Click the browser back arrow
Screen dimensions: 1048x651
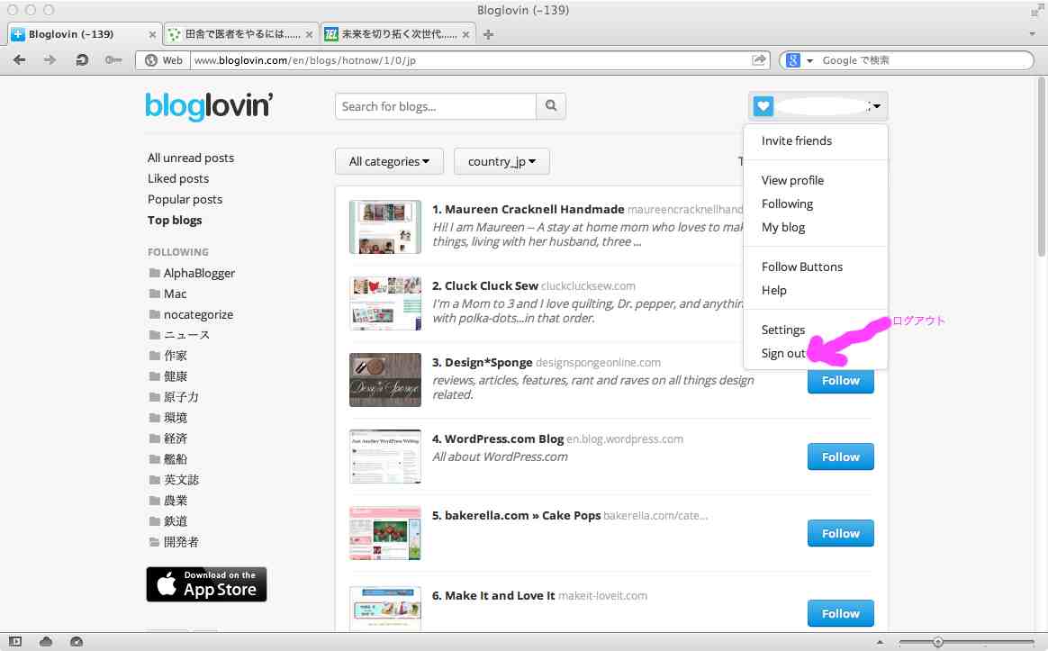(20, 60)
